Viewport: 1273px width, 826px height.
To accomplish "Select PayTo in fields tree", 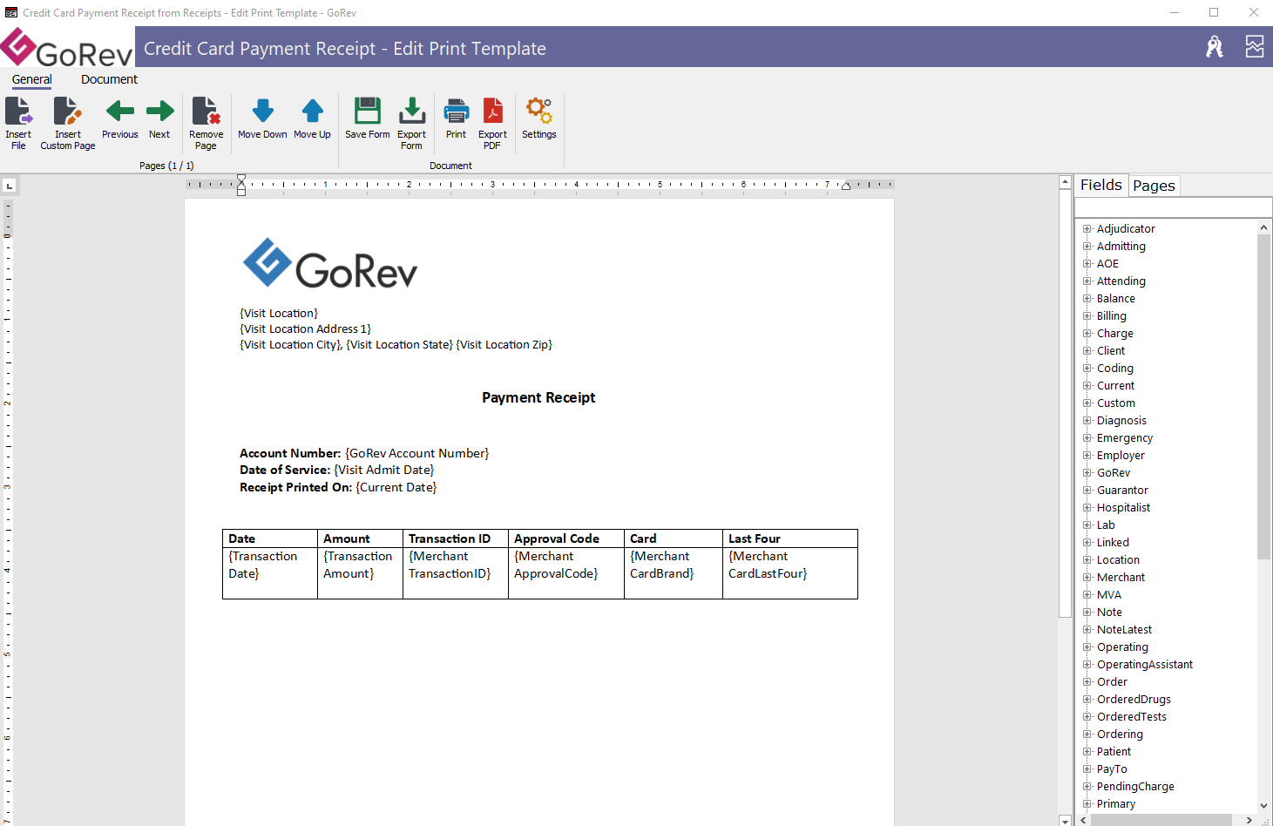I will click(1112, 769).
